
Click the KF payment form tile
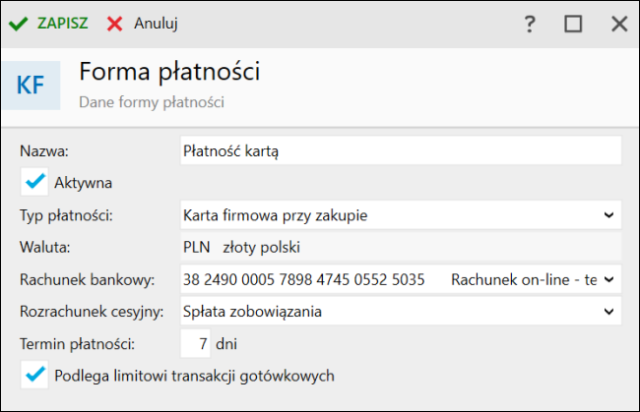pyautogui.click(x=31, y=86)
